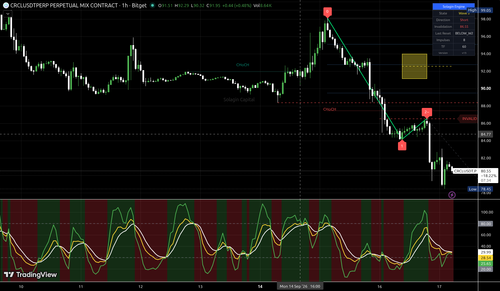Click the 20.00 oscillator level tag
Screen dimensions: 500x291
(x=486, y=269)
